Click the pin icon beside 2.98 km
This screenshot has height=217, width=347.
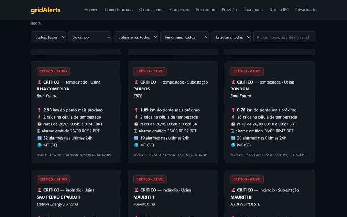(x=39, y=110)
